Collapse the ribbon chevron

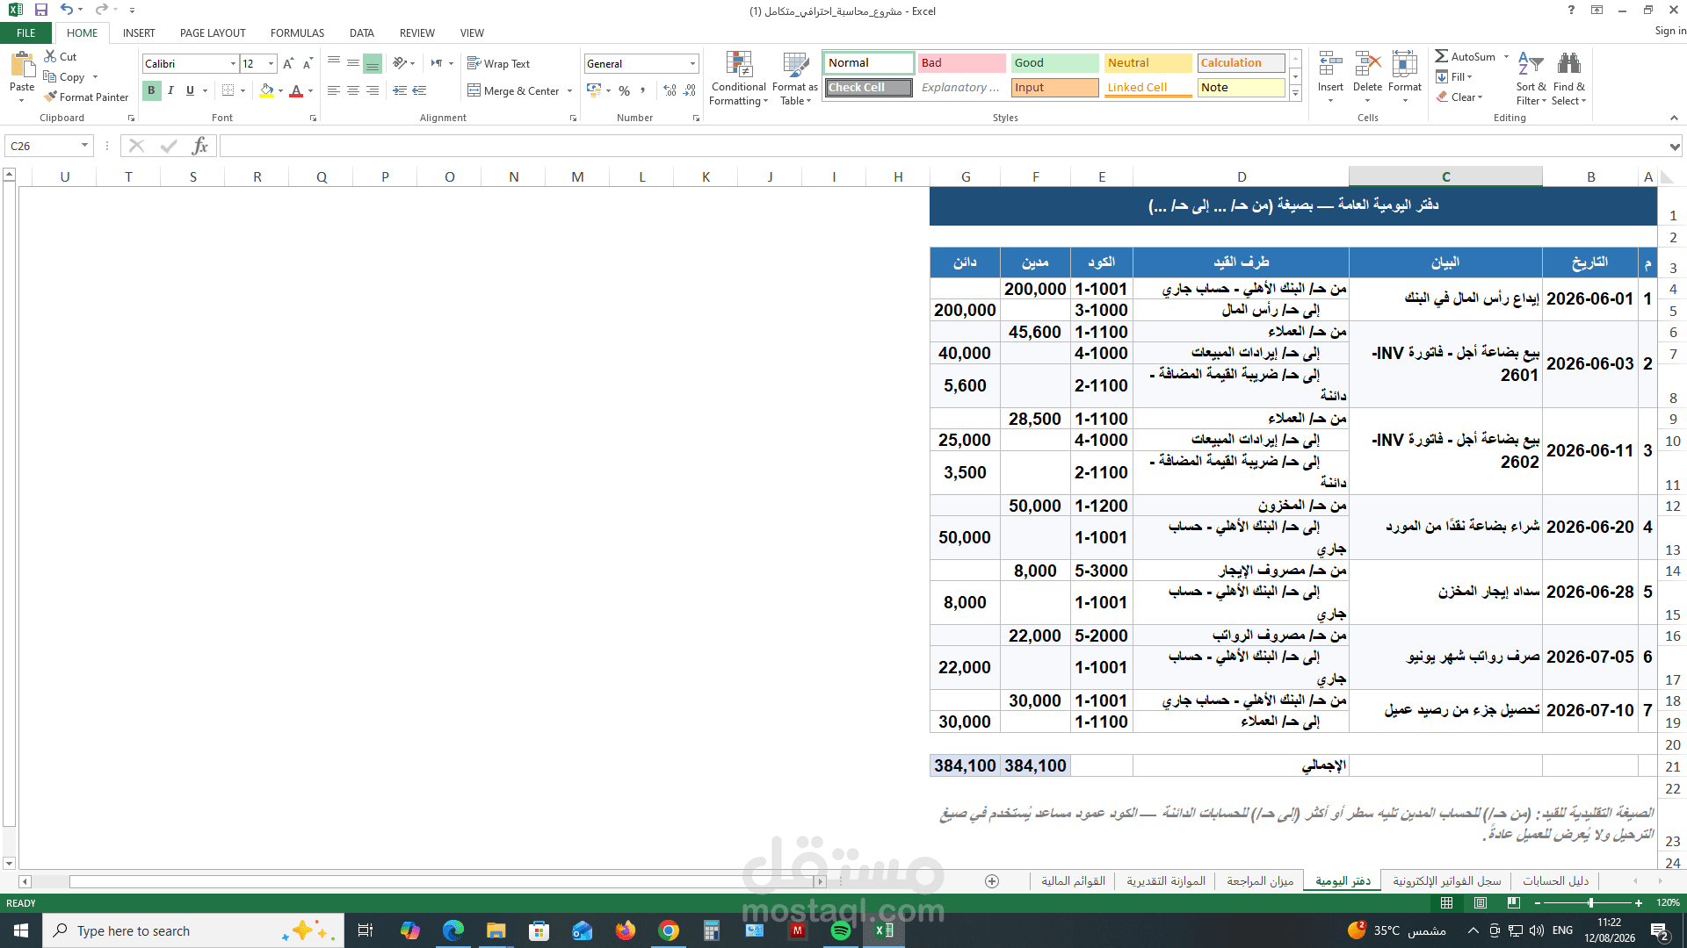[x=1674, y=118]
